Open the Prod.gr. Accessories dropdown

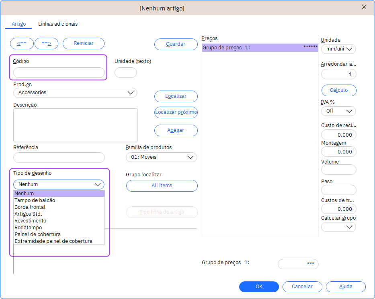[x=75, y=93]
